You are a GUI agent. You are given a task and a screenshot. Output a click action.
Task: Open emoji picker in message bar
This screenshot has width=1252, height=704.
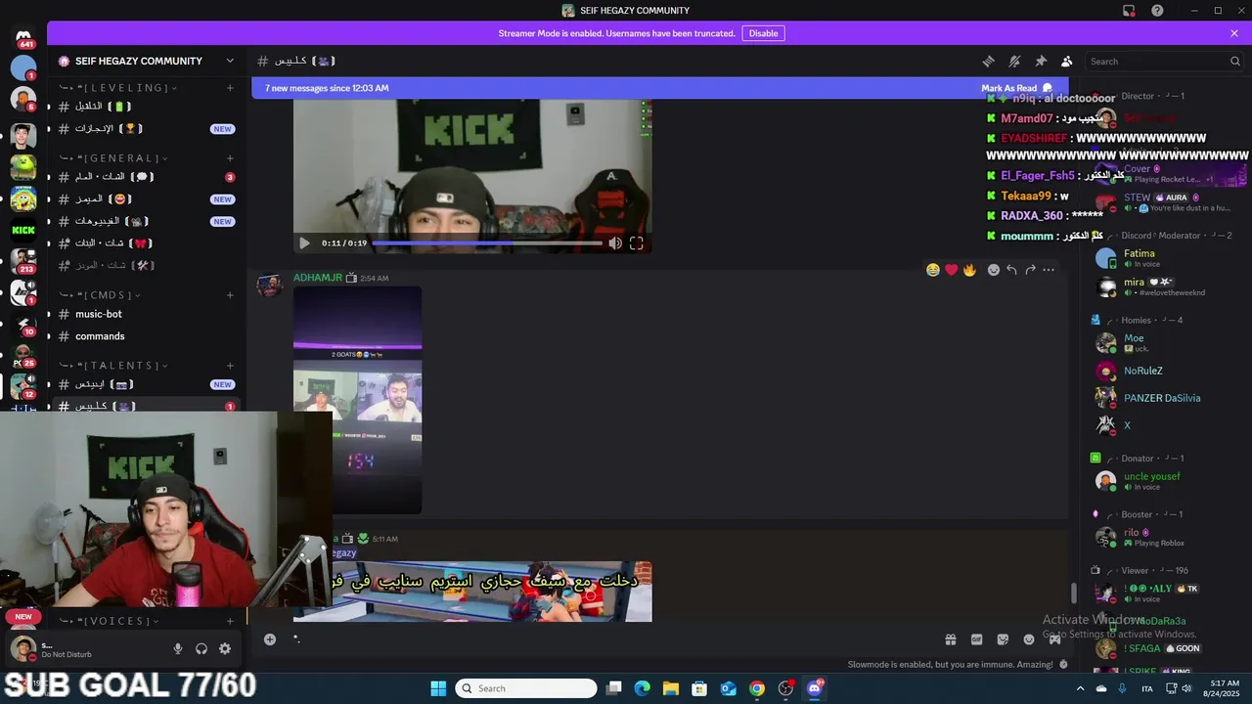click(x=1029, y=639)
